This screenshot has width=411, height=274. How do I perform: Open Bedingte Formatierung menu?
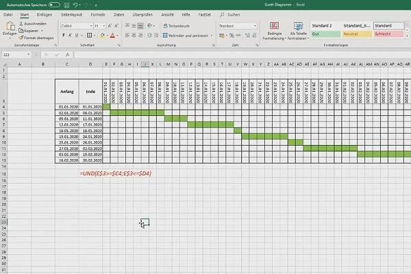pos(275,29)
